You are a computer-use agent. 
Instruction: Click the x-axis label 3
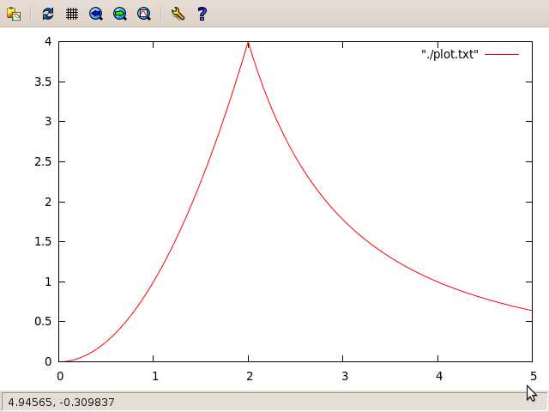[x=345, y=376]
